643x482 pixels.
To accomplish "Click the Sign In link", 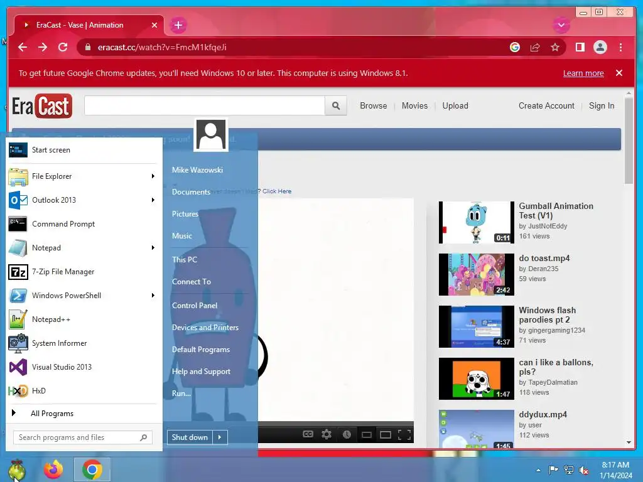I will [x=601, y=105].
